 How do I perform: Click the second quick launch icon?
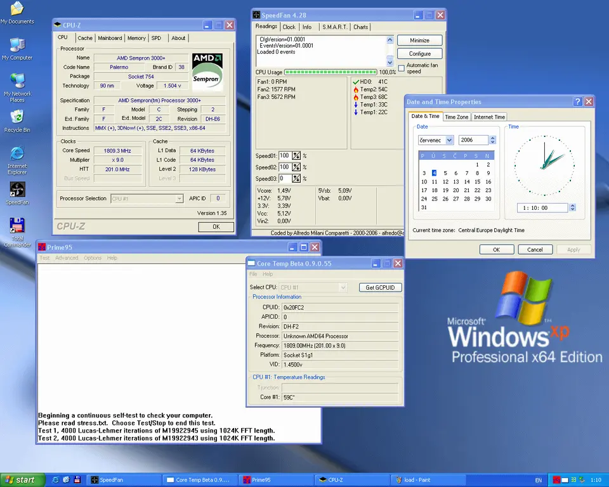[x=66, y=480]
